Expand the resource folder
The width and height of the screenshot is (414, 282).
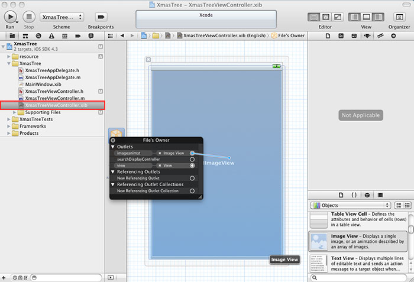point(9,57)
